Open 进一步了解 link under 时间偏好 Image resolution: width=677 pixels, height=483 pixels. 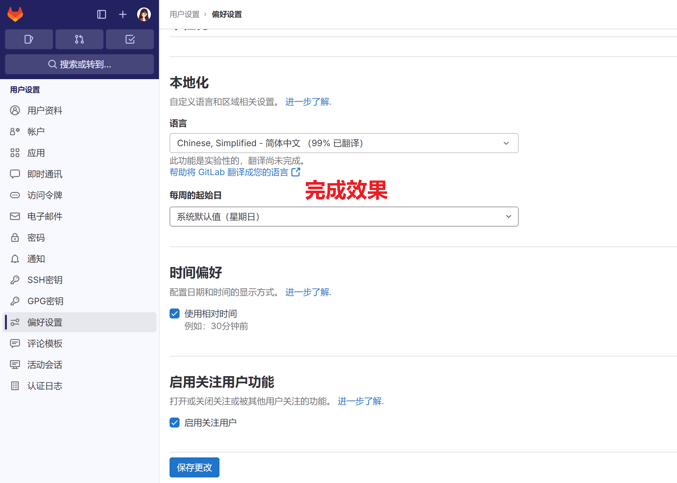(x=307, y=292)
